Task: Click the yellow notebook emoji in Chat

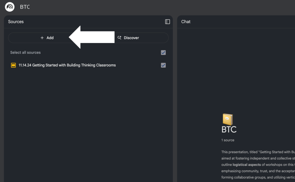Action: click(228, 119)
